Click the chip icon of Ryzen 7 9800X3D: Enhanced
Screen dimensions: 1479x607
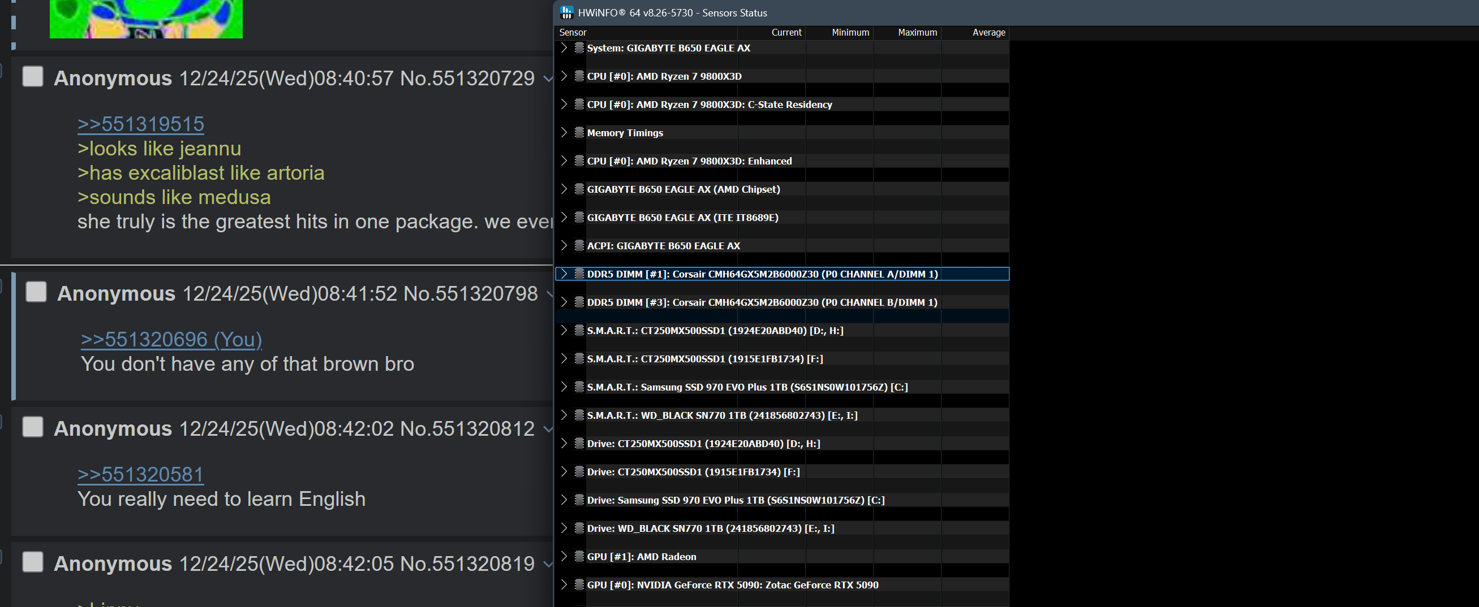tap(579, 161)
